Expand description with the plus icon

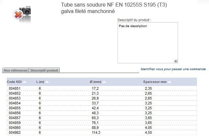176,61
